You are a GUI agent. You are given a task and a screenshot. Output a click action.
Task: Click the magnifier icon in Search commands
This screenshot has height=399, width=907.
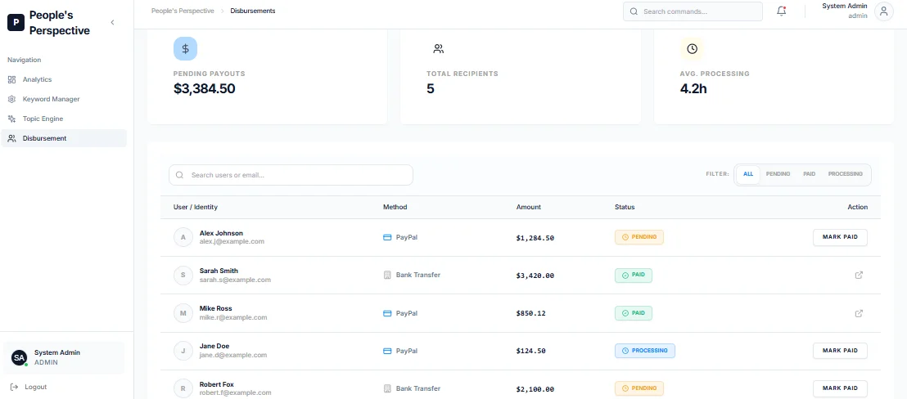634,11
